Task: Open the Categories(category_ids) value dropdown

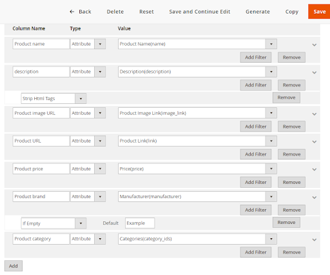Action: tap(197, 239)
